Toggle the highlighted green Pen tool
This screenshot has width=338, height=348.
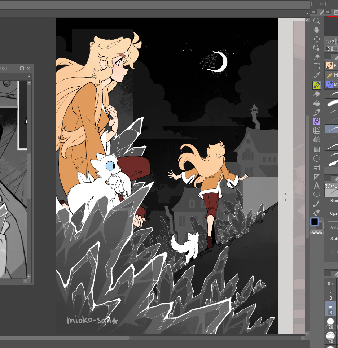[x=317, y=85]
